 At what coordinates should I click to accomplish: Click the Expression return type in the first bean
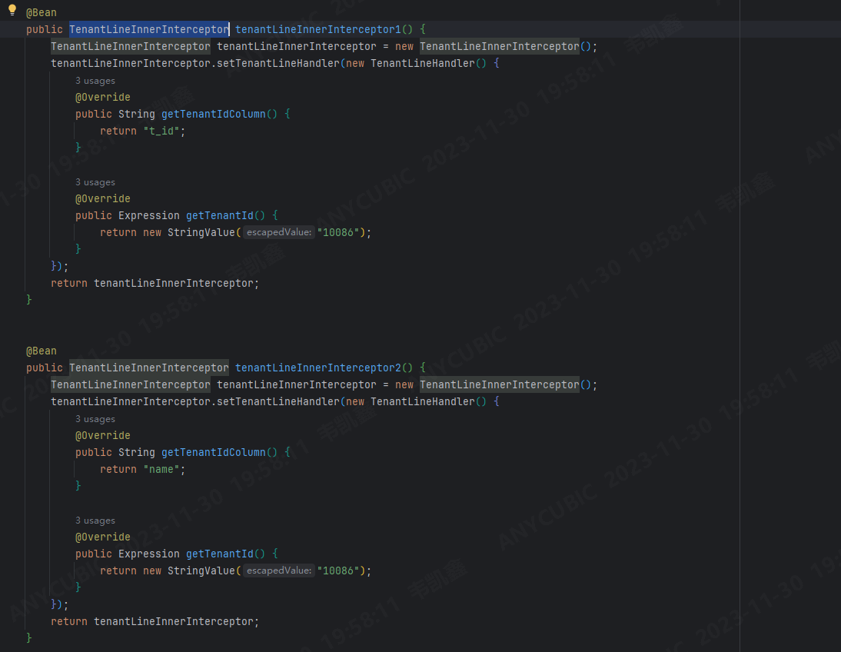tap(148, 215)
